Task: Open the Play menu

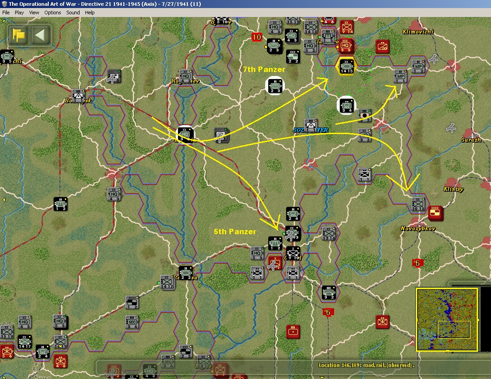Action: pos(19,13)
